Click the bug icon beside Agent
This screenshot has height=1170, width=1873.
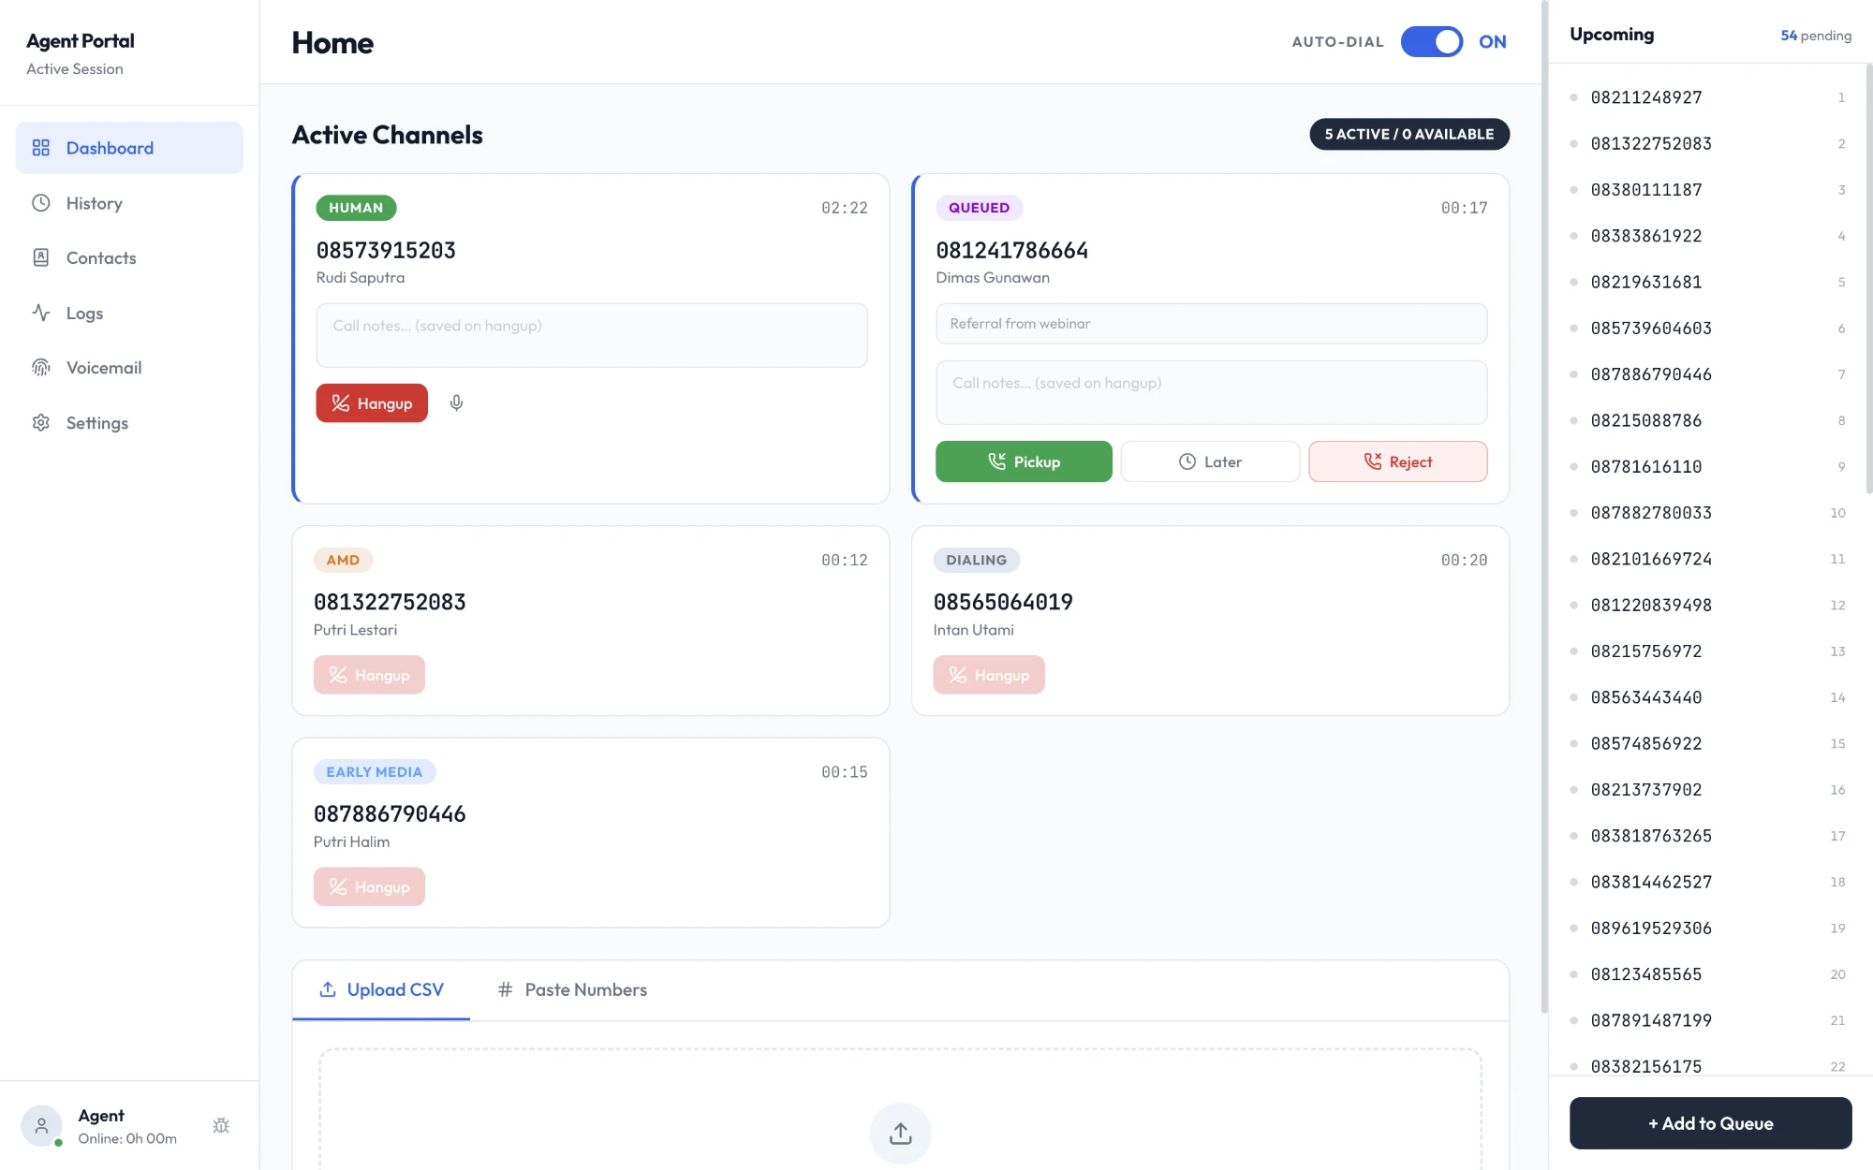[x=221, y=1126]
